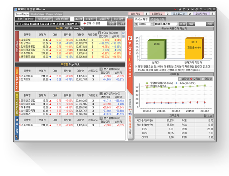
Task: Click the window-capture square icon in title bar
Action: 184,9
